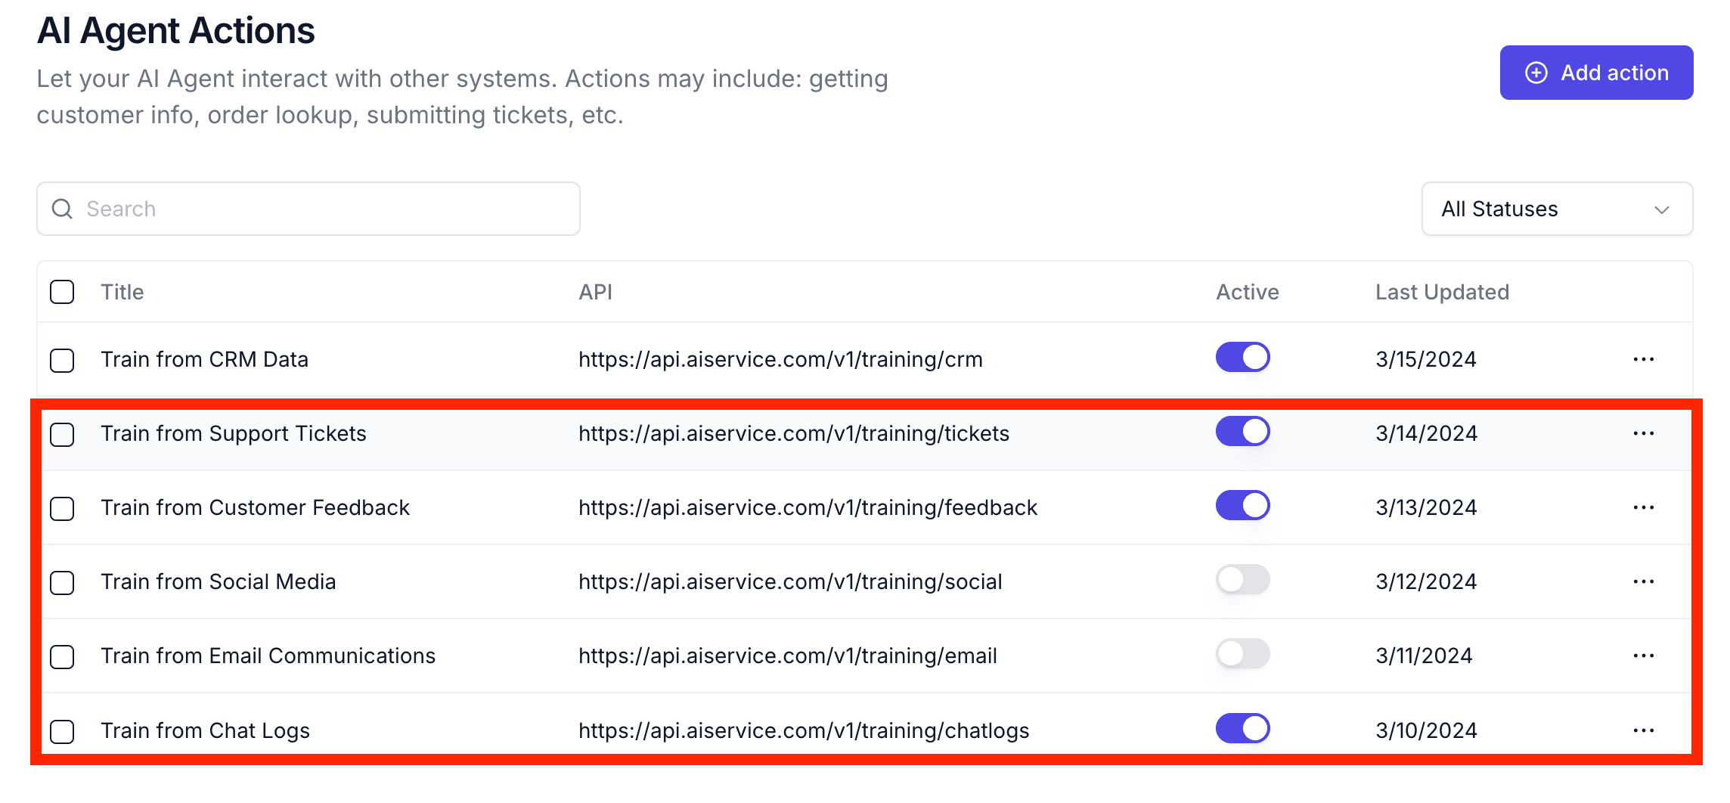Click the plus icon in Add action
The image size is (1730, 803).
coord(1536,73)
